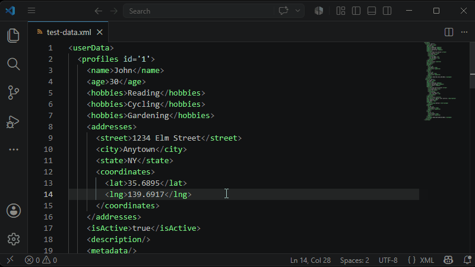Open editor More Actions menu
This screenshot has width=475, height=267.
click(x=464, y=32)
